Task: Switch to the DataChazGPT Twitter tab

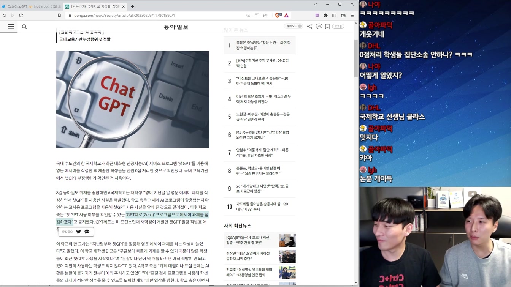Action: click(31, 6)
